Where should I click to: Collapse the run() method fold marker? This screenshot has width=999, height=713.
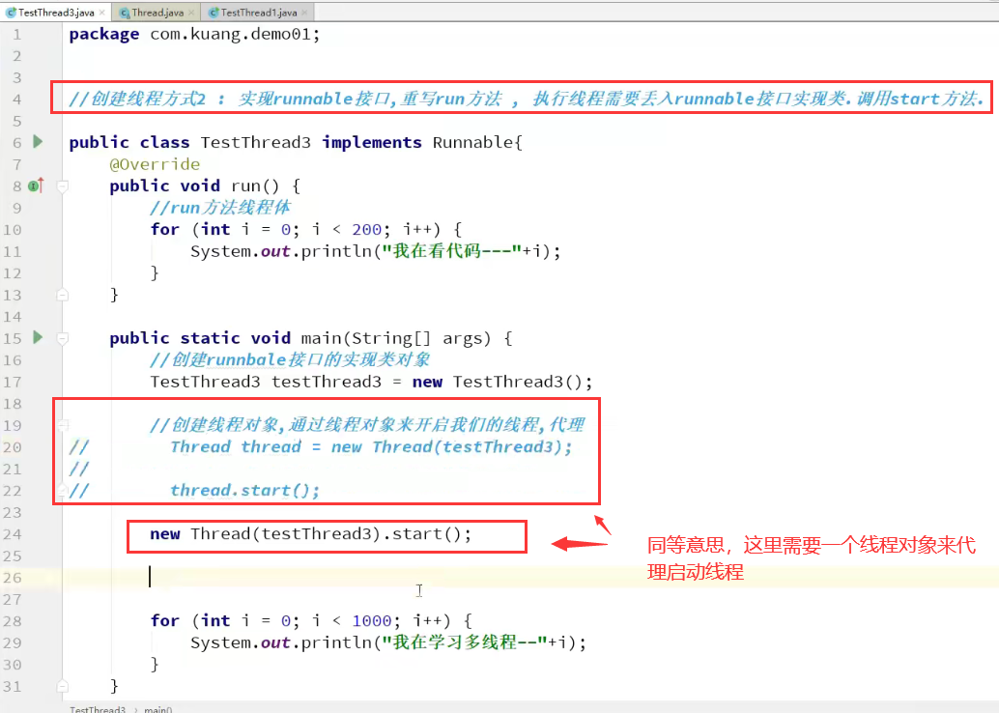click(63, 186)
